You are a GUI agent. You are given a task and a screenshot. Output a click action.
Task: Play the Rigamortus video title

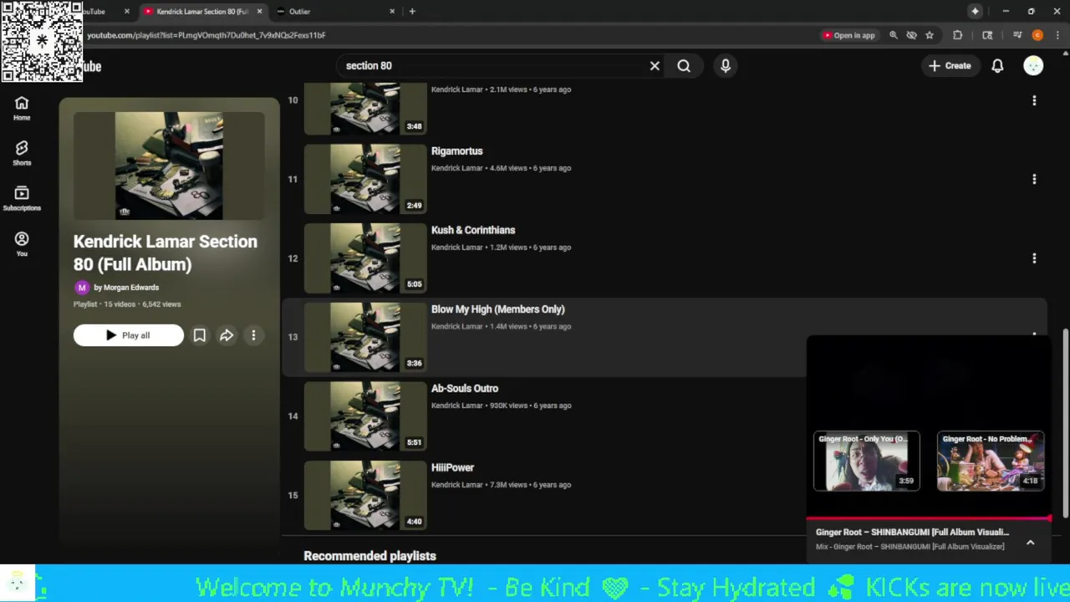(456, 151)
